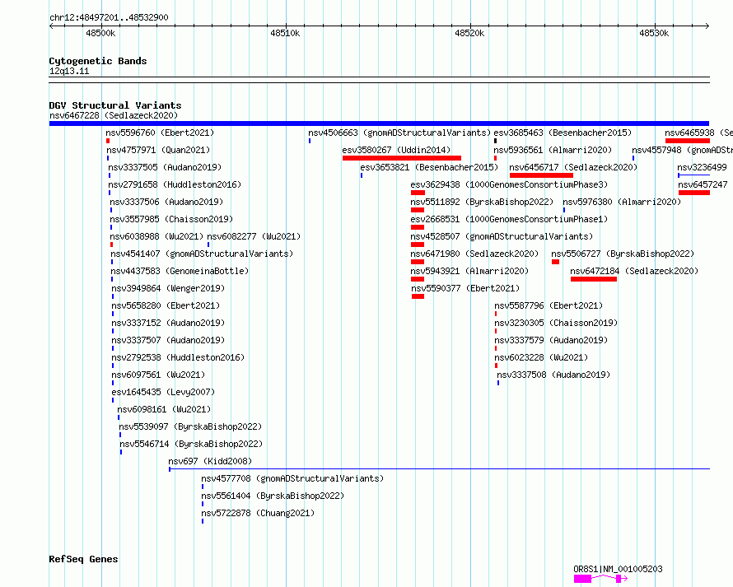Open esv3629438 (1000GenomesConsortiumPhase3) variant

click(x=509, y=184)
